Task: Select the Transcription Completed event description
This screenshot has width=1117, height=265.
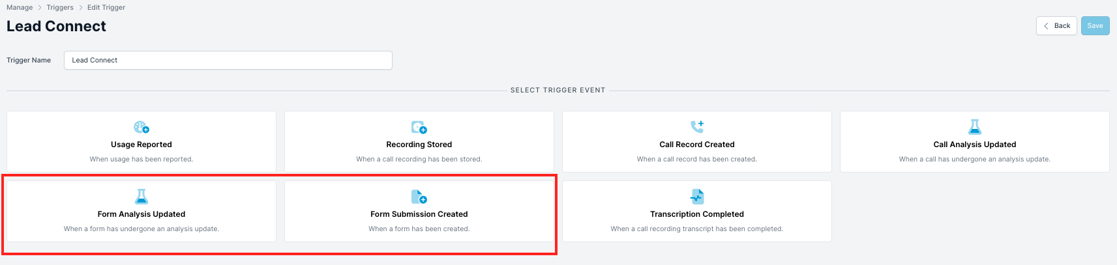Action: tap(697, 229)
